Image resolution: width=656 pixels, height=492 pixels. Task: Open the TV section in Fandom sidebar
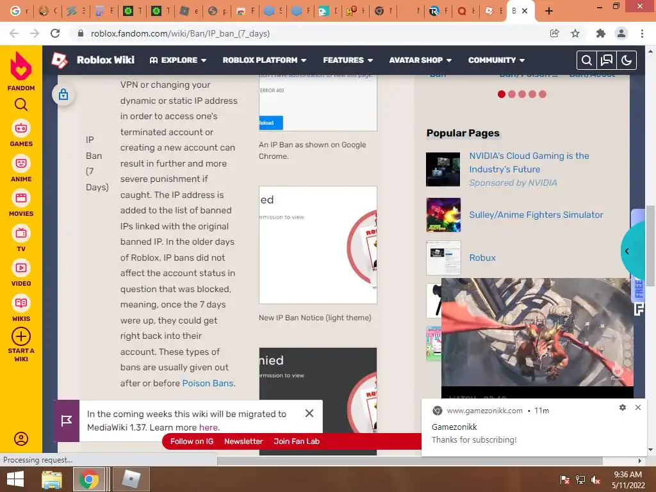coord(21,238)
